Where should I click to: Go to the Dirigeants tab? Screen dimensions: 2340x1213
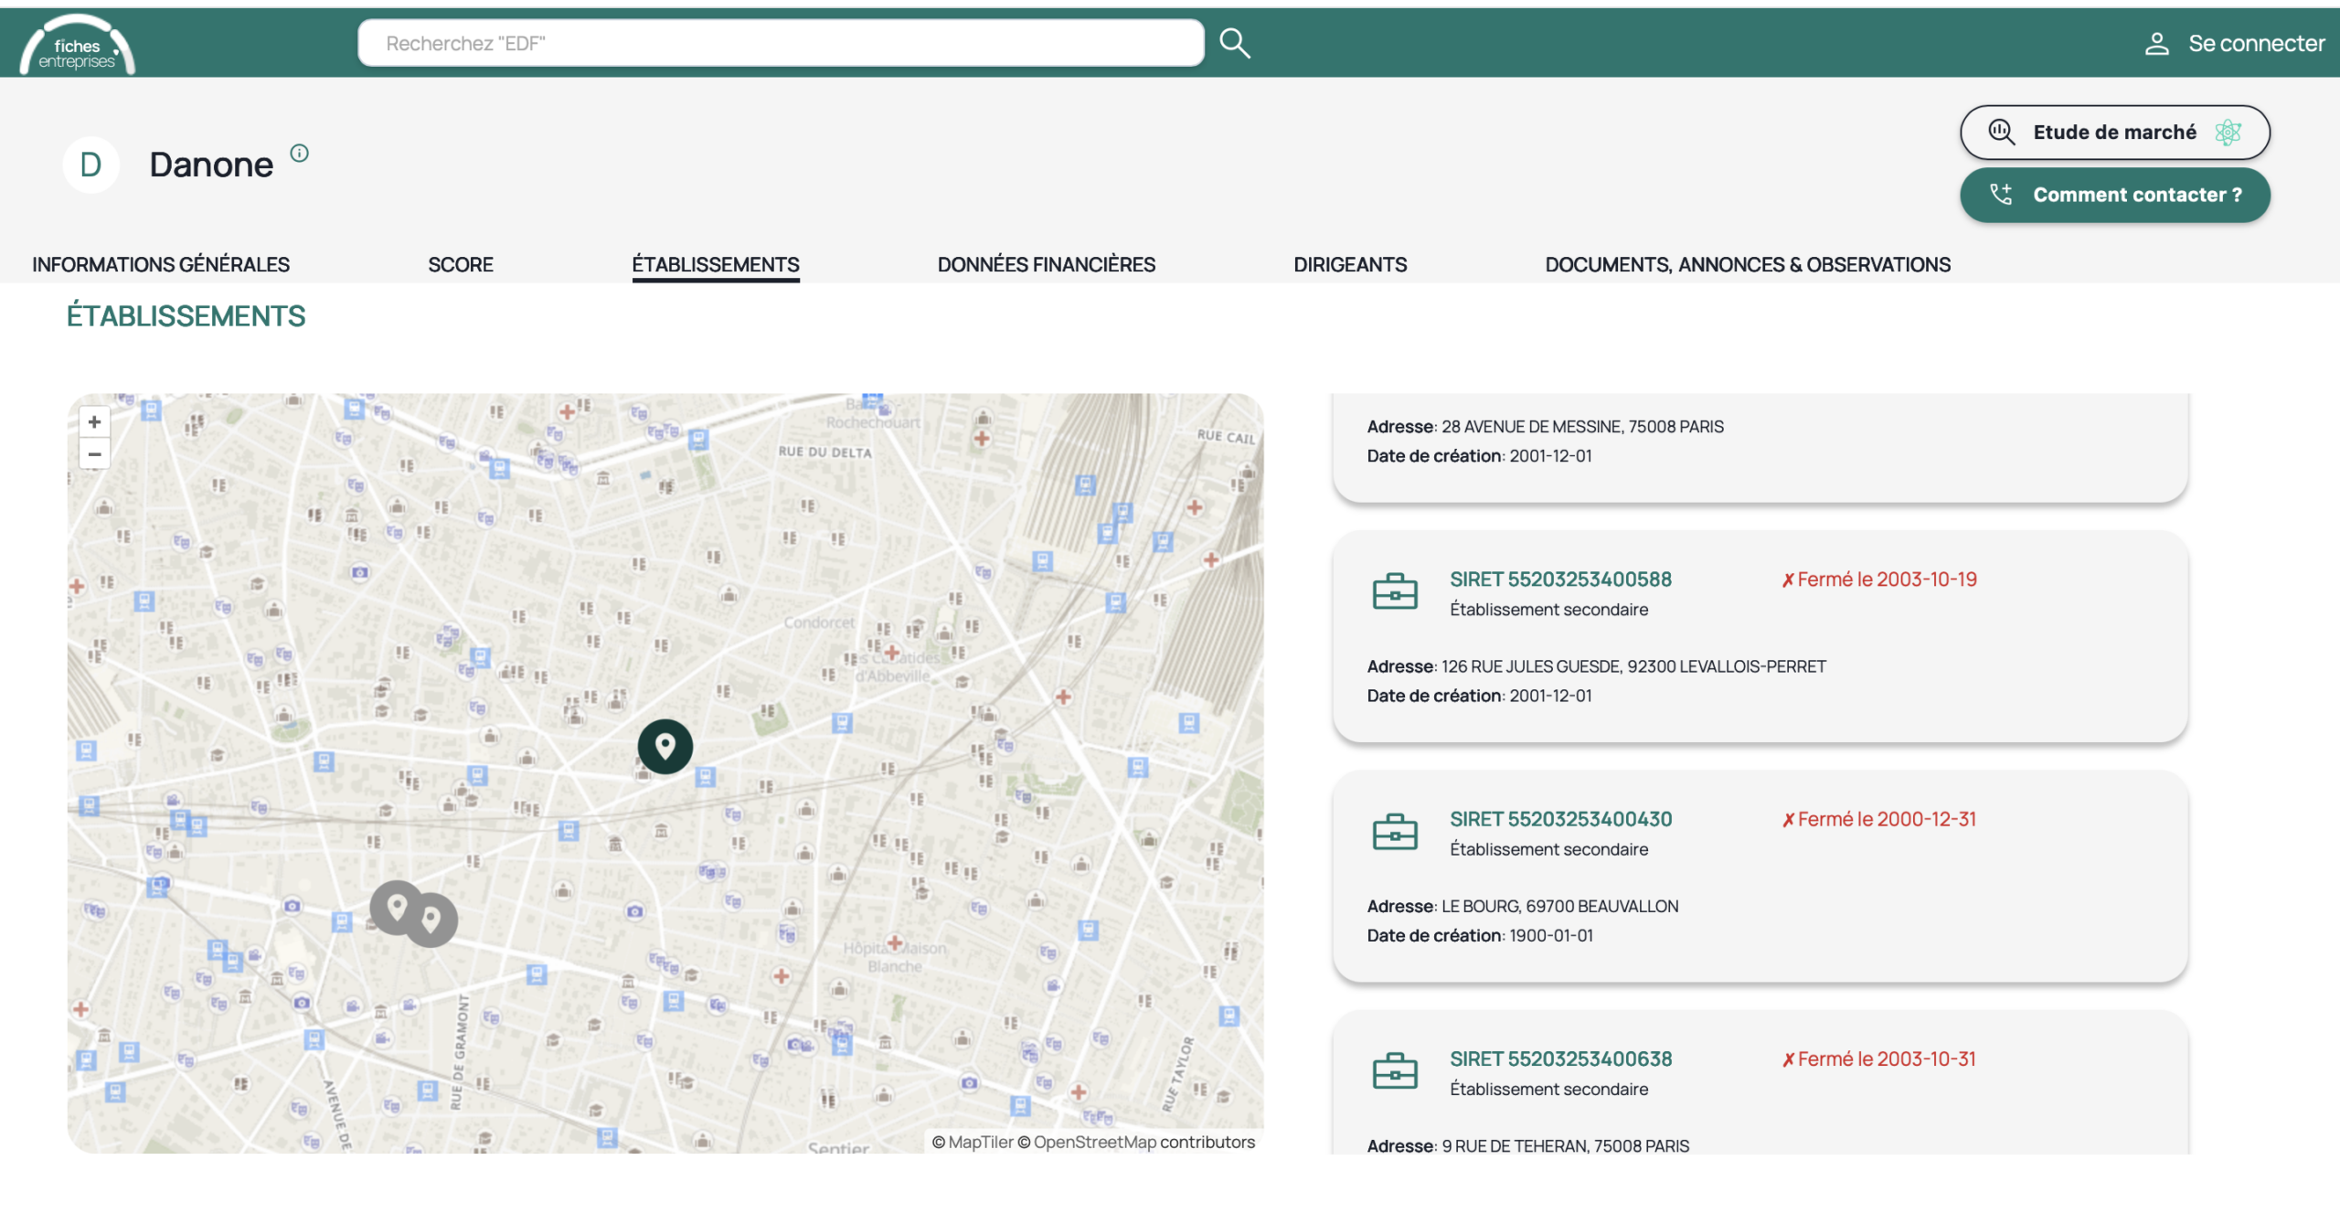pos(1349,264)
